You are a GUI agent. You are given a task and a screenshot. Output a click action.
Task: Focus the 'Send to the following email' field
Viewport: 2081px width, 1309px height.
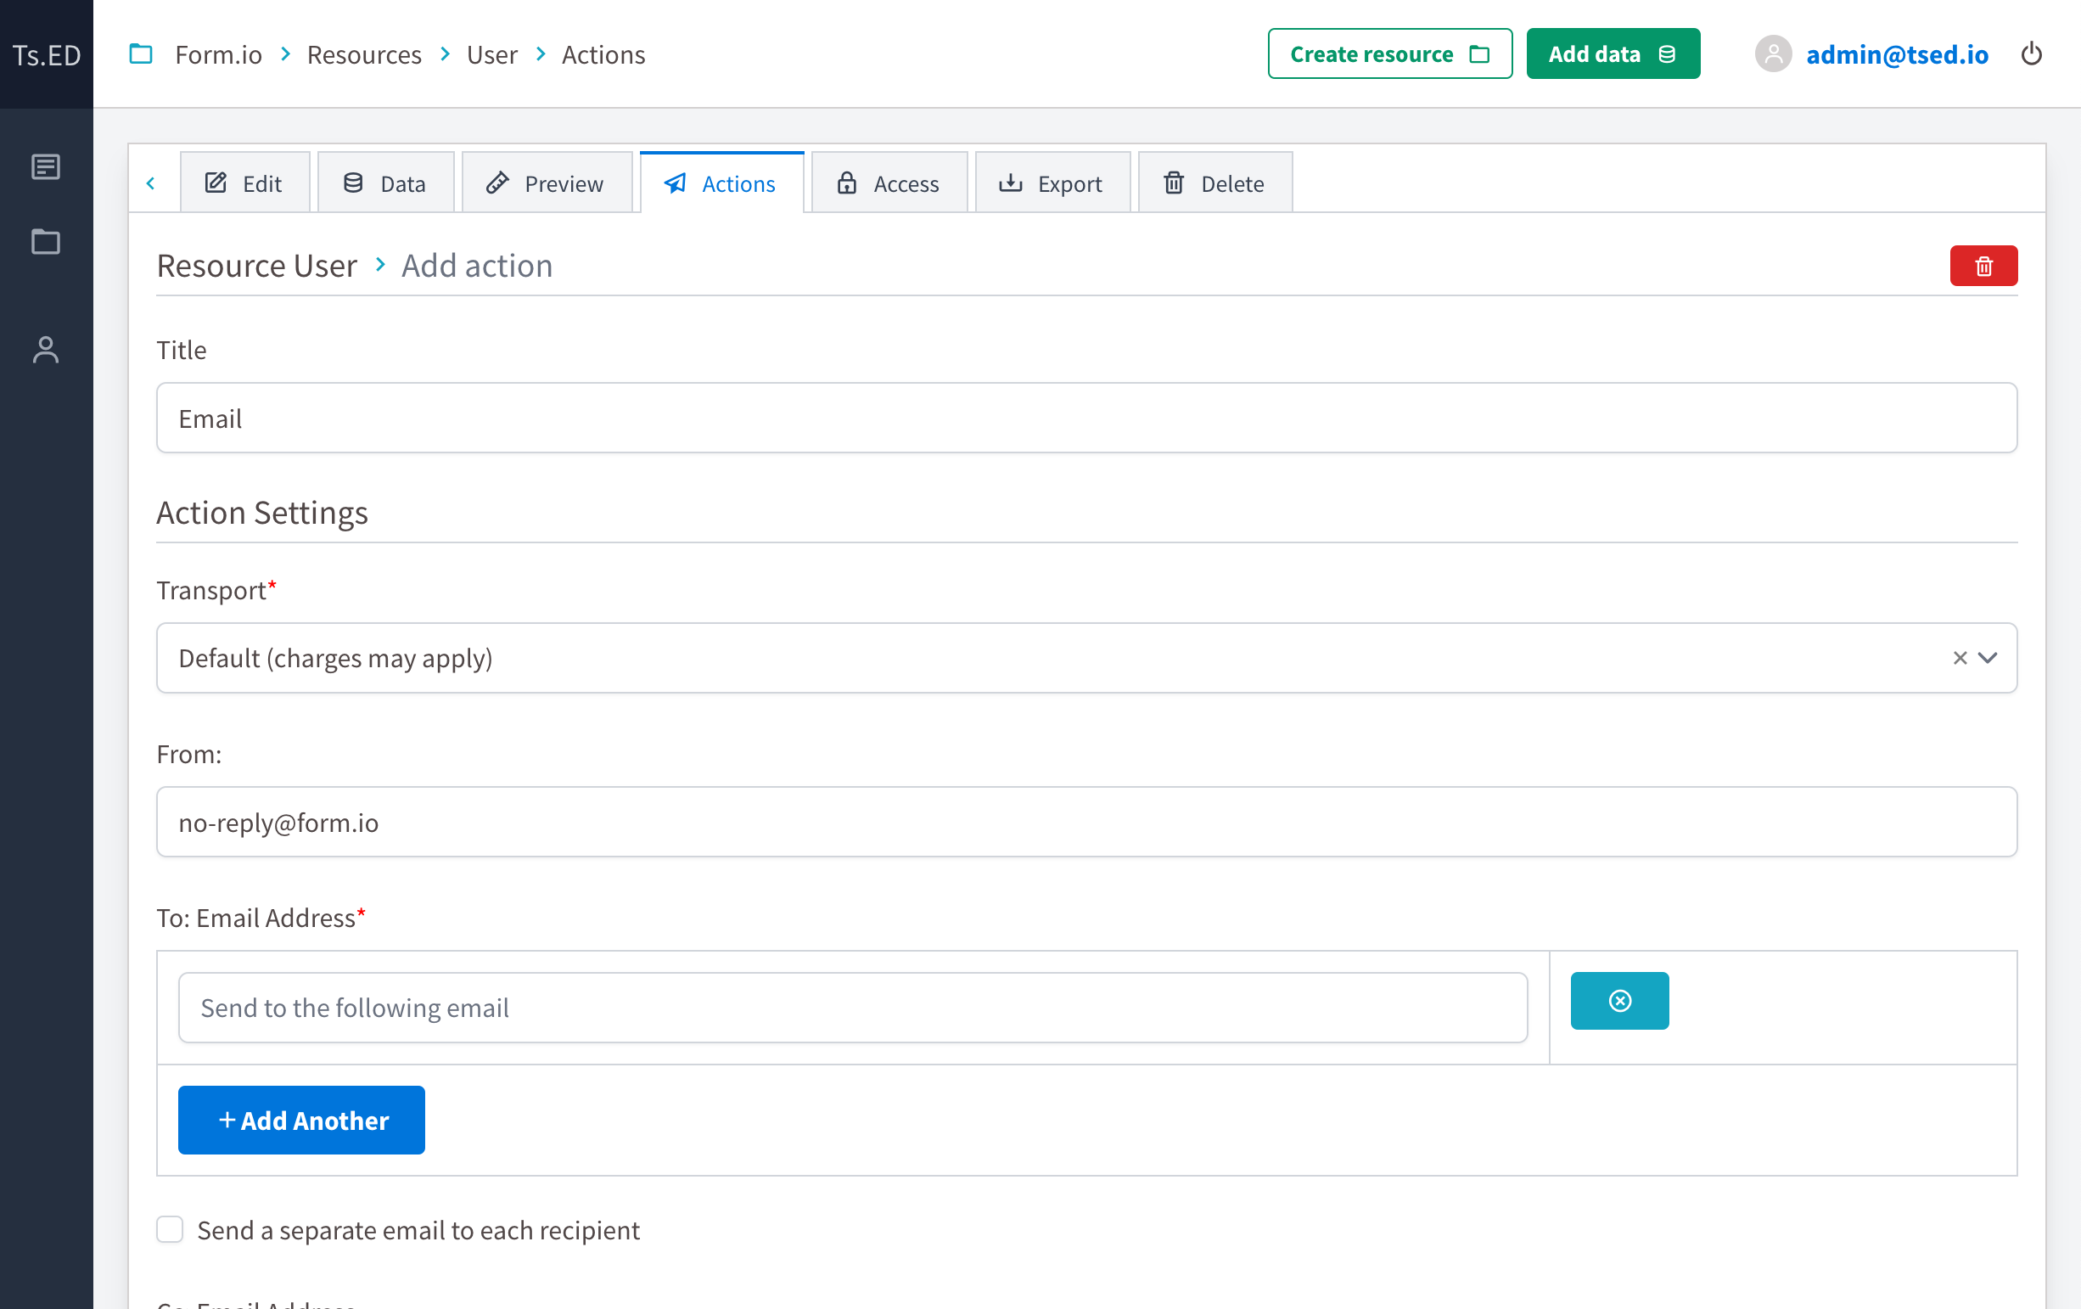851,1007
